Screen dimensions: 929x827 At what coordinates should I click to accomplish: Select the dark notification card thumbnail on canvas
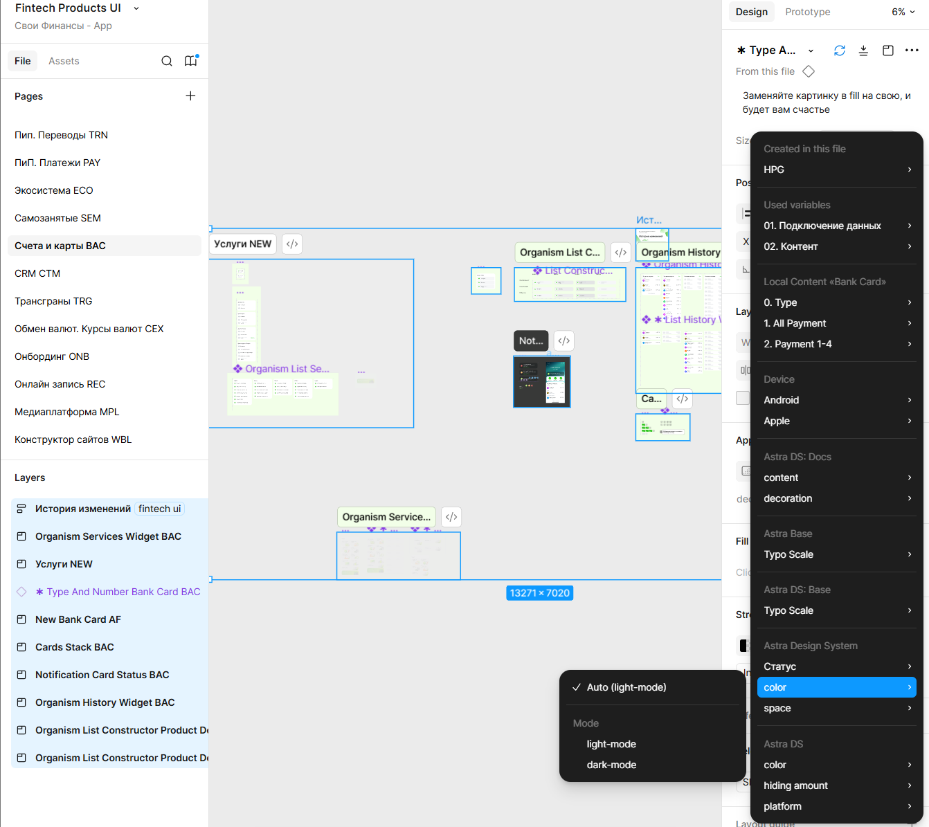(x=542, y=382)
